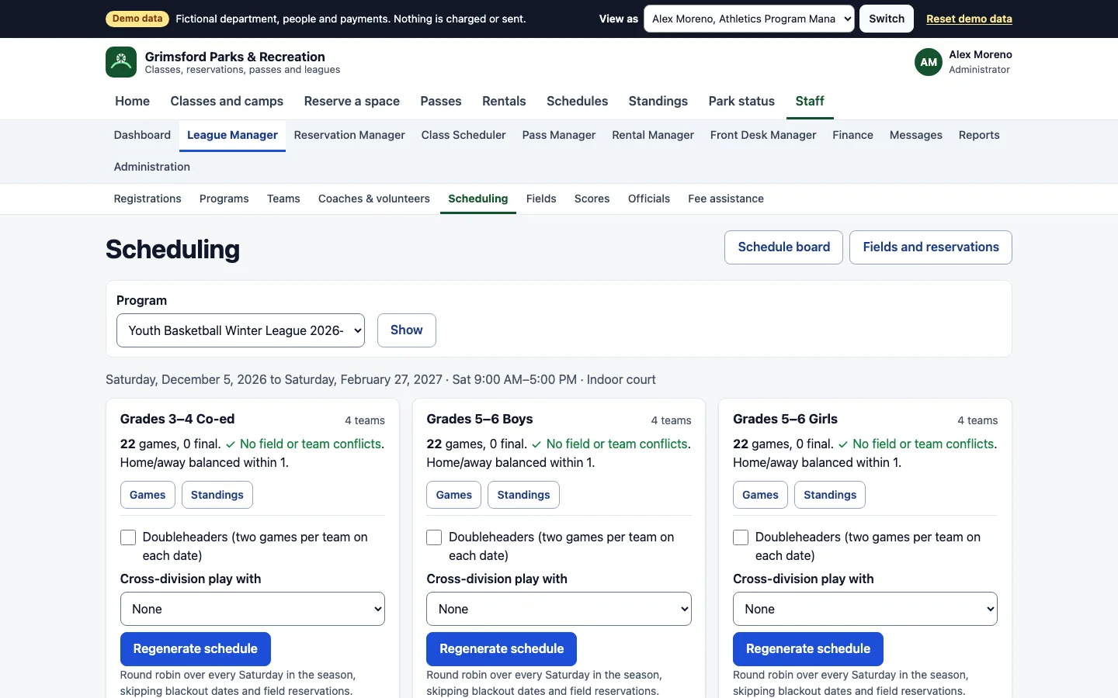Open the Reports staff tab
1118x698 pixels.
[979, 135]
